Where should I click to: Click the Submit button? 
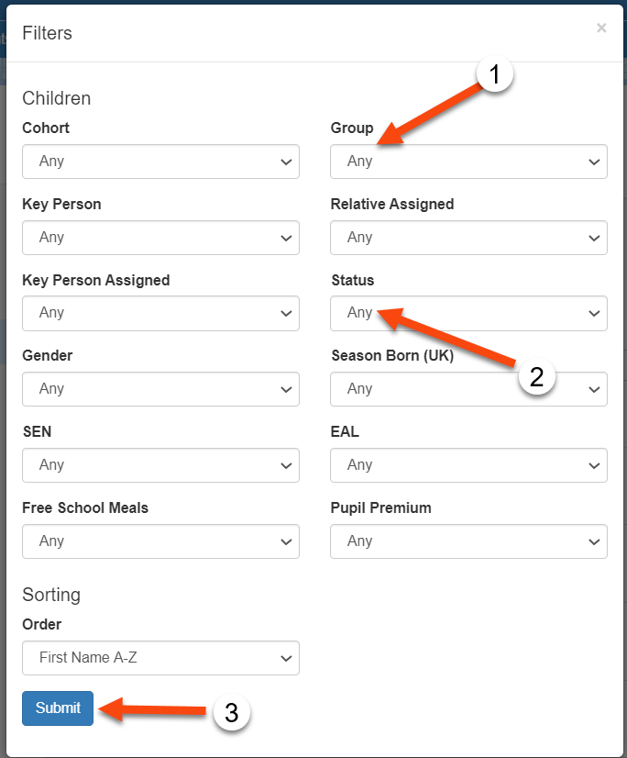tap(58, 708)
